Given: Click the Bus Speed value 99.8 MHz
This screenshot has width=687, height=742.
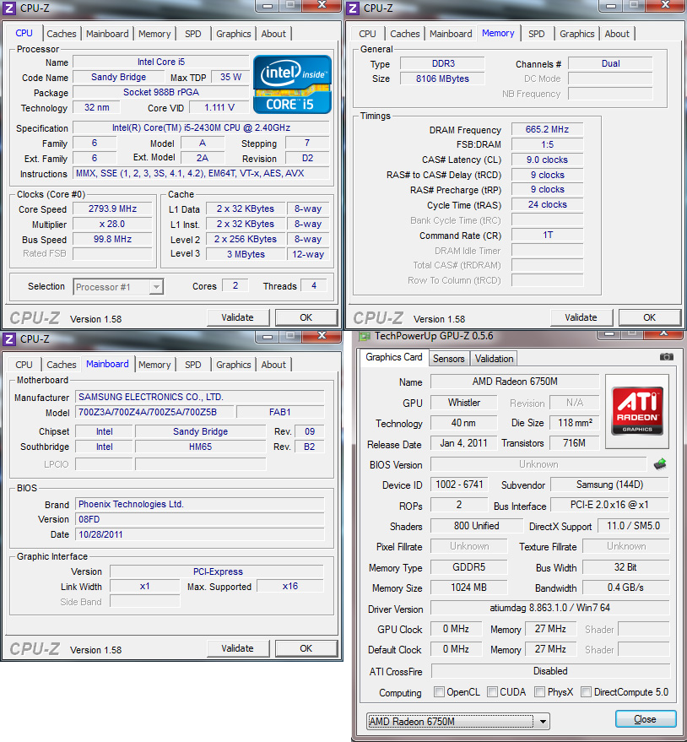Looking at the screenshot, I should point(112,239).
